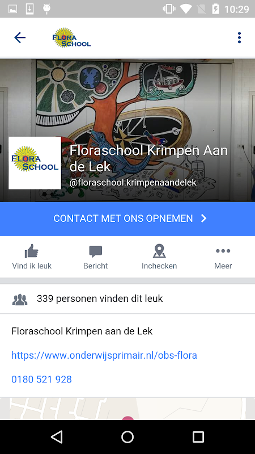Click Contact met ons opnemen button
255x454 pixels.
point(127,218)
